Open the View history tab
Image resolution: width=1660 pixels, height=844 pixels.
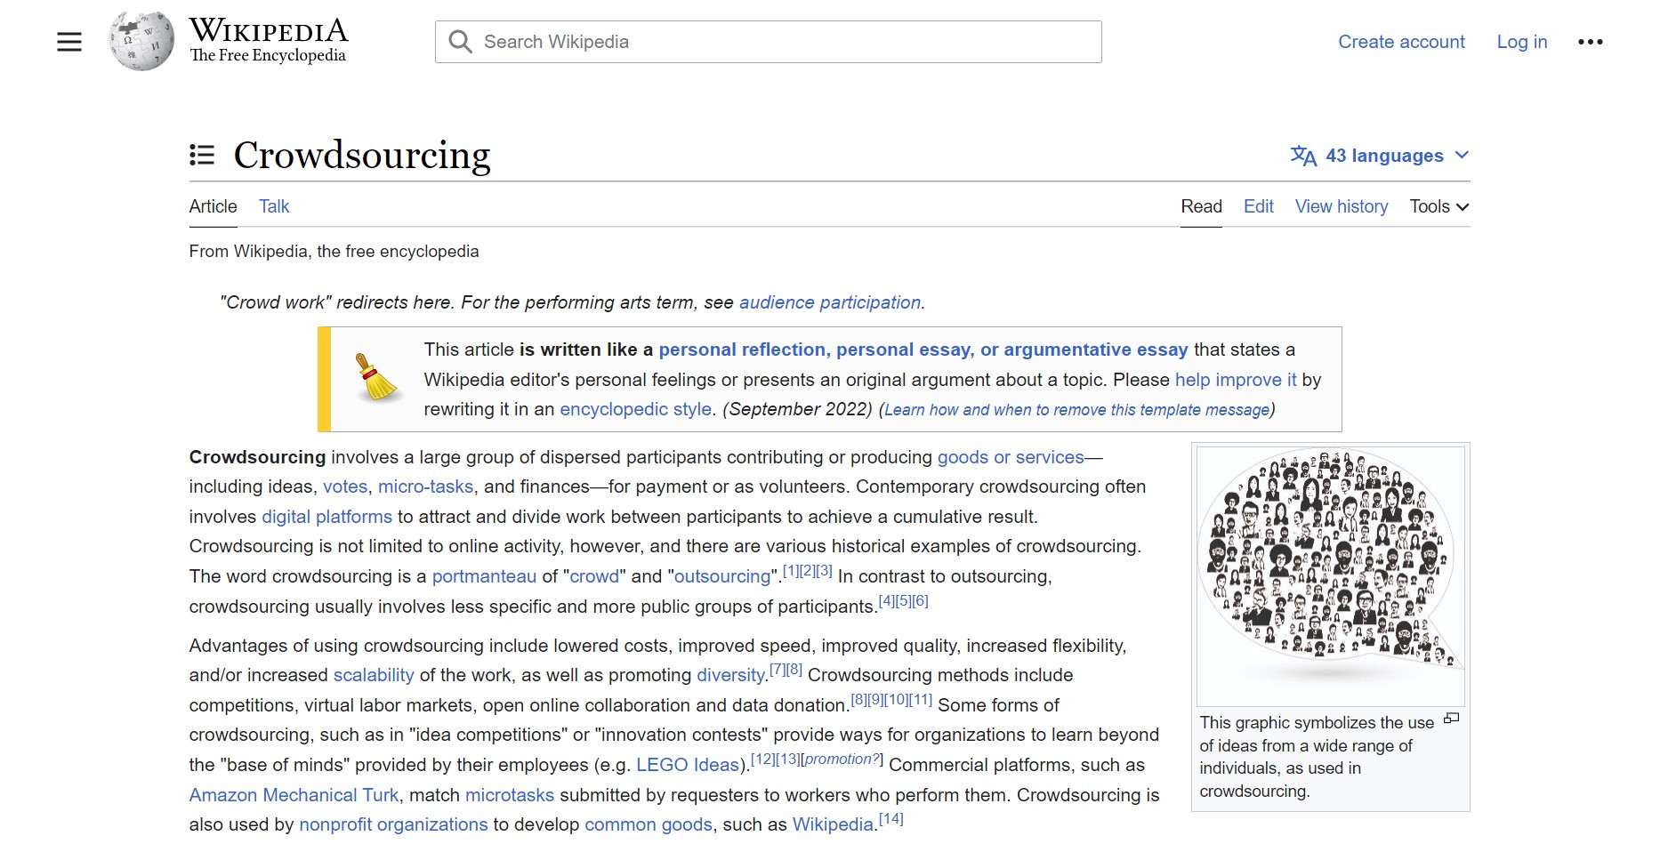point(1342,206)
